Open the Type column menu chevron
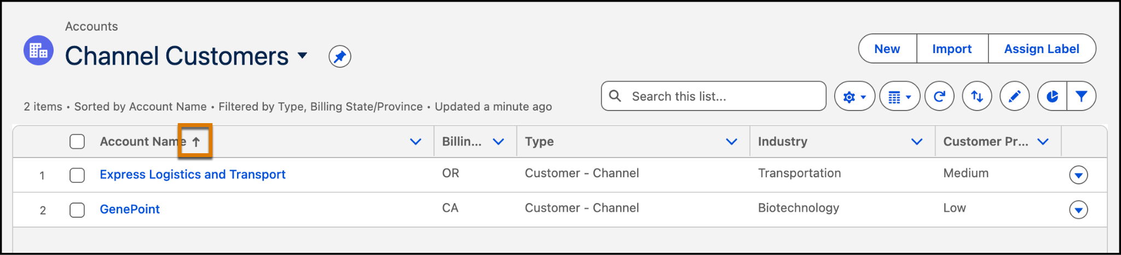 (731, 142)
